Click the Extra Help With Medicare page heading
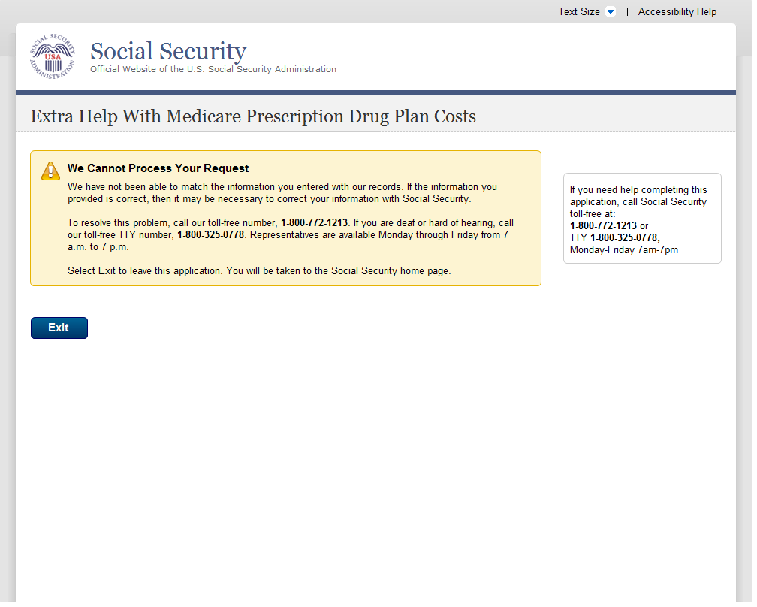Image resolution: width=757 pixels, height=607 pixels. click(253, 116)
